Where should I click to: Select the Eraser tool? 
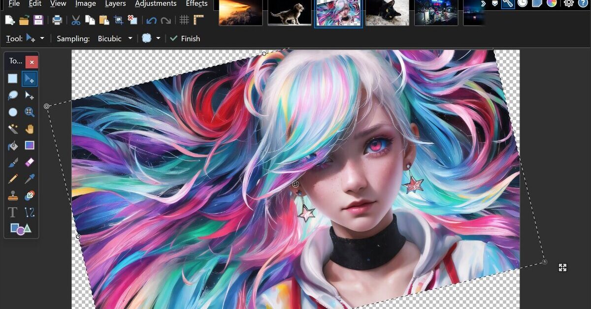[x=30, y=162]
